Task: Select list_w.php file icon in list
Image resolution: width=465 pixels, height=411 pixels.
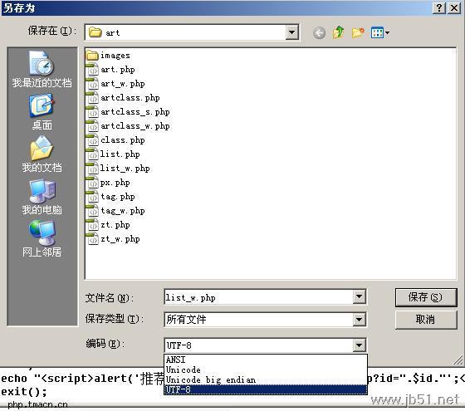Action: click(92, 168)
